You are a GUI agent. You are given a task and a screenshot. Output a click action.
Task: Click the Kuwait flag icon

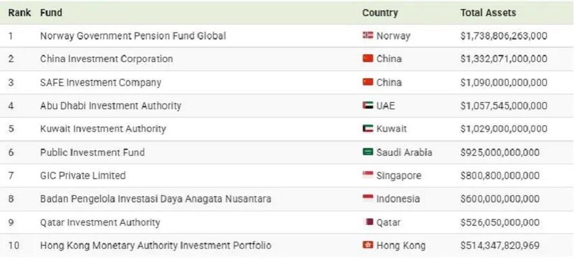(368, 129)
